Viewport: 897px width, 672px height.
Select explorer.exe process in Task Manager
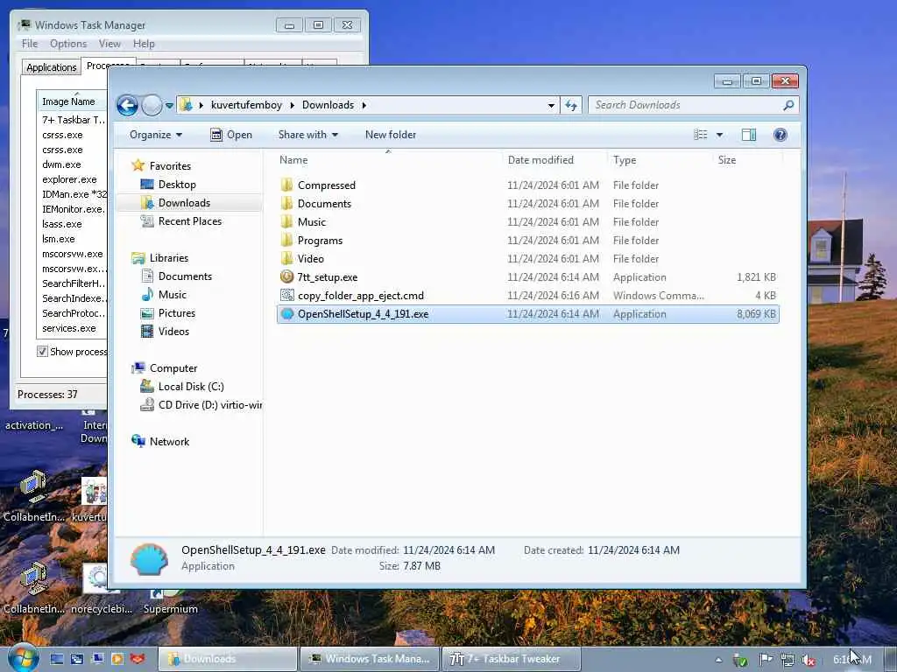click(x=69, y=179)
